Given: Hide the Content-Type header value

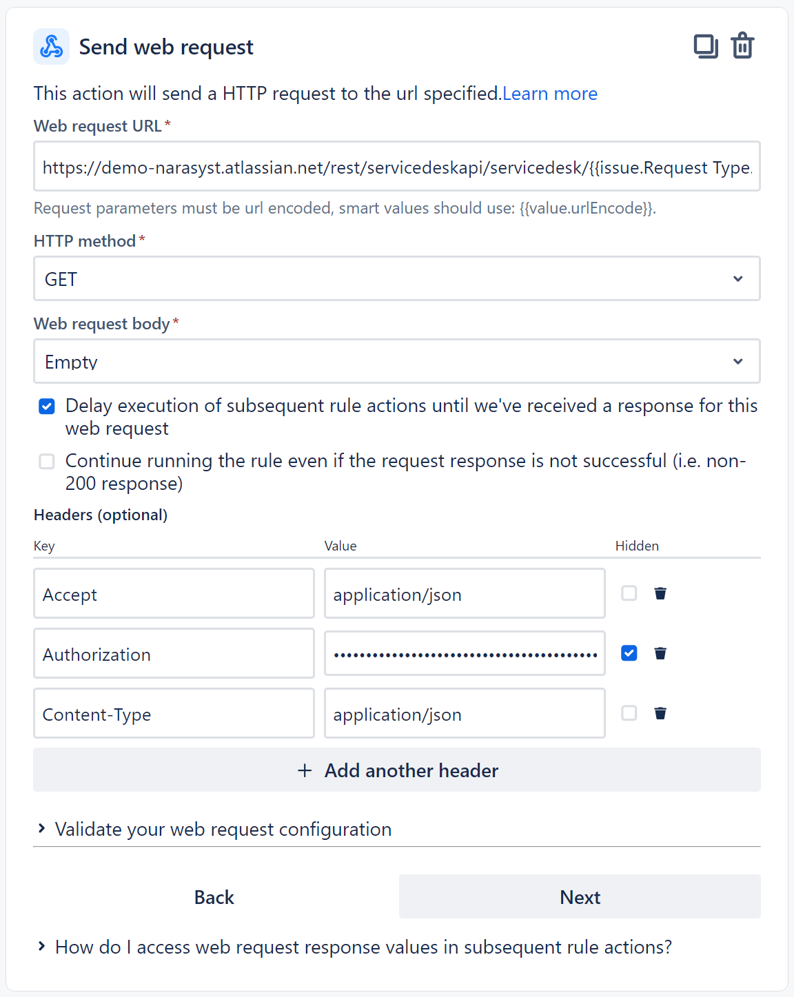Looking at the screenshot, I should [629, 713].
